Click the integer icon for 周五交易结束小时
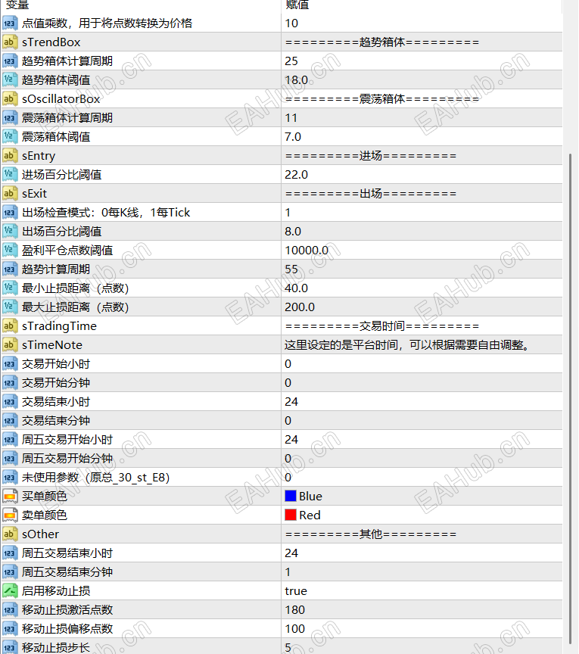The height and width of the screenshot is (654, 579). (10, 553)
